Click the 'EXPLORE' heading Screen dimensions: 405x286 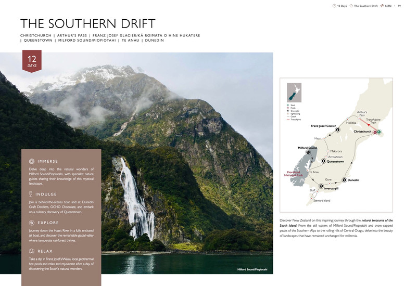tap(48, 223)
